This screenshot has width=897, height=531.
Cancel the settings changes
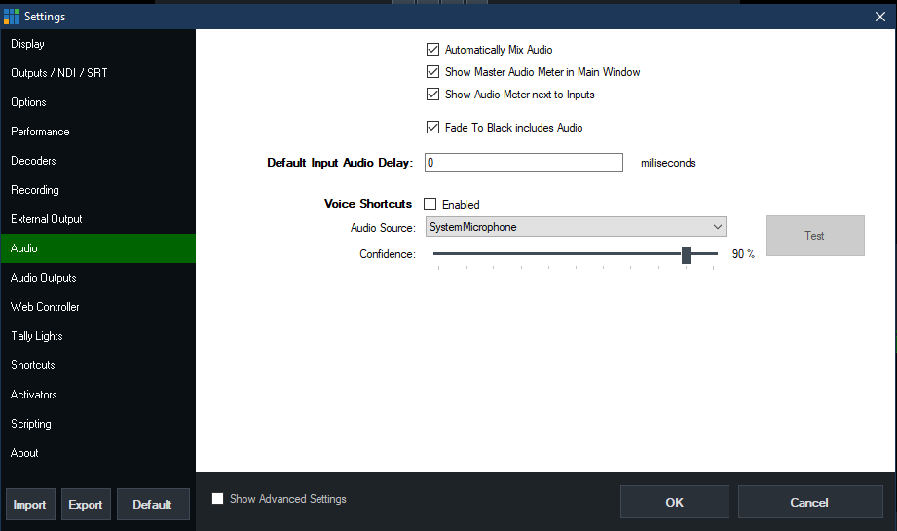809,503
